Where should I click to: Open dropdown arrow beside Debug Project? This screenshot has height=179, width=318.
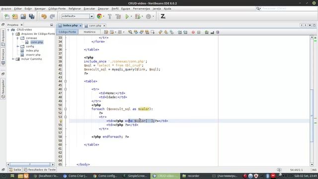142,16
